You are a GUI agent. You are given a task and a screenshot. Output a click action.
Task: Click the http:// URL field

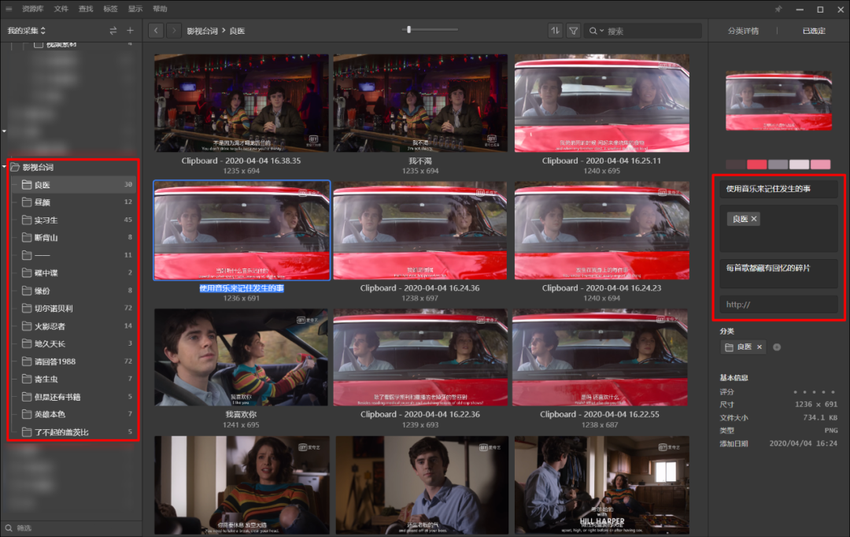coord(779,304)
